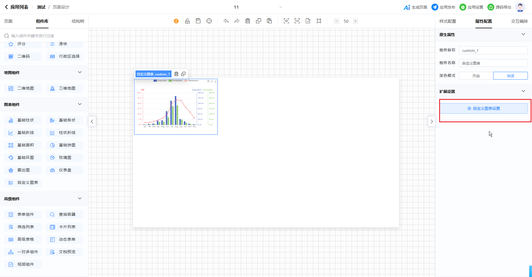Viewport: 532px width, 277px height.
Task: Switch to the 样式配置 tab
Action: [x=447, y=21]
